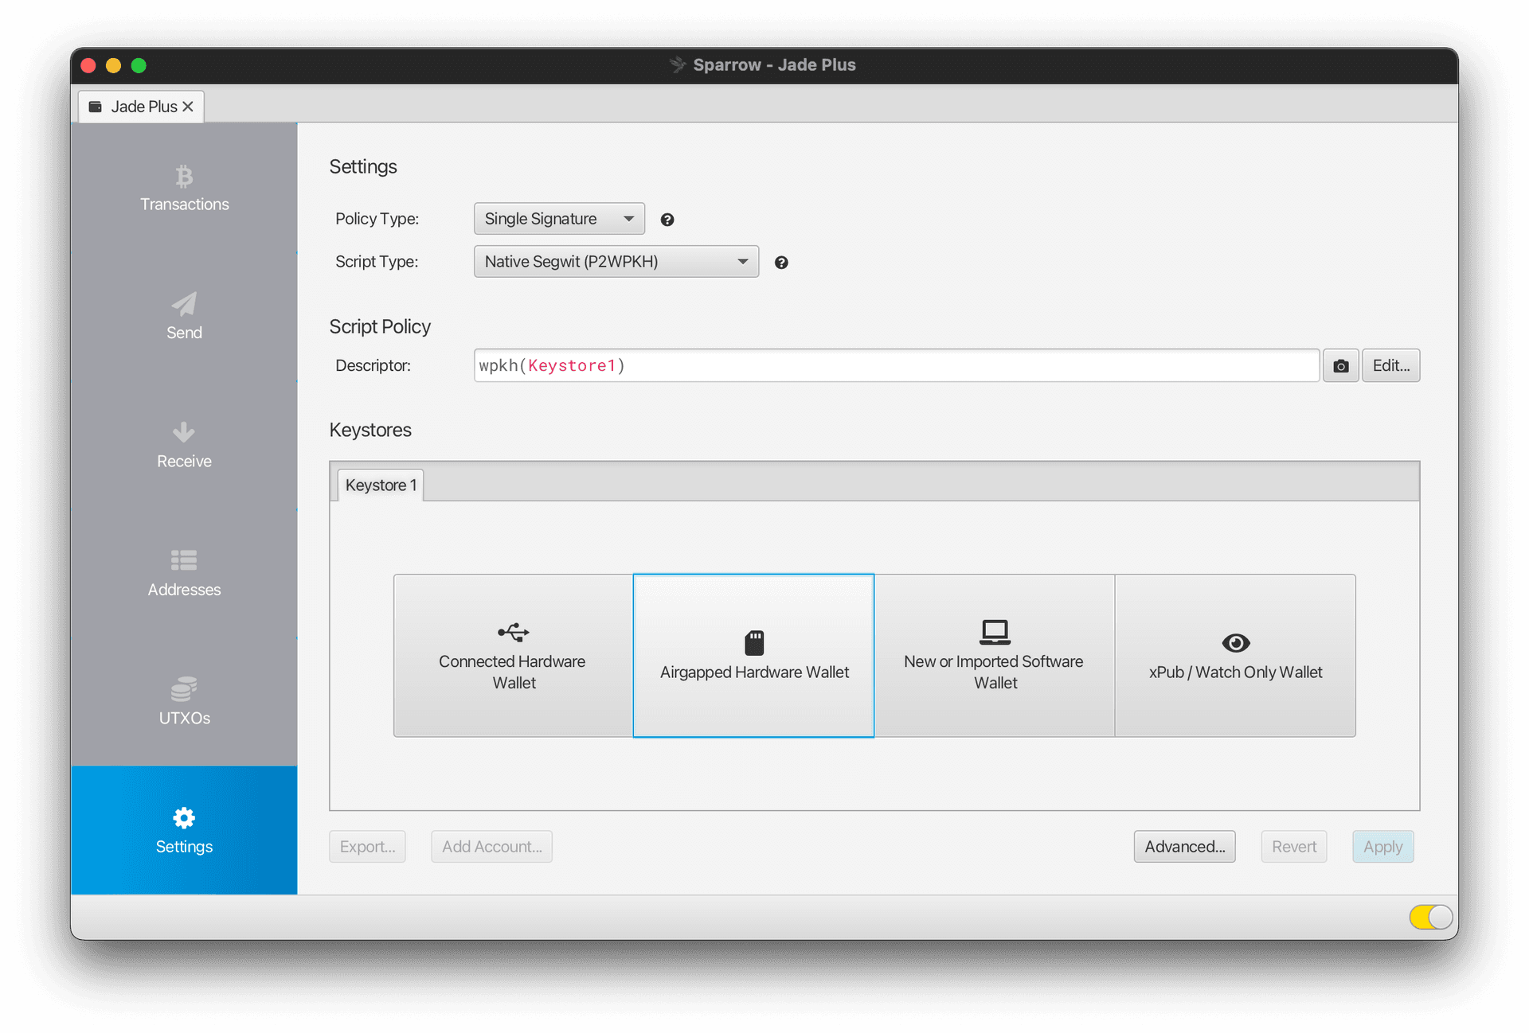The image size is (1529, 1033).
Task: Click into the Descriptor text field
Action: click(897, 365)
